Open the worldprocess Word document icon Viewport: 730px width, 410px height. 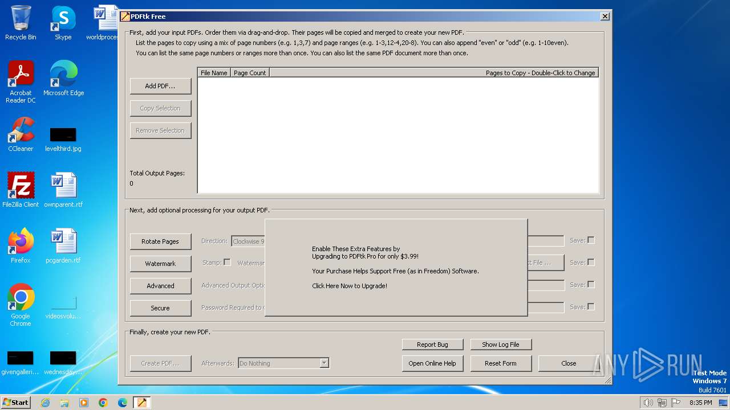[x=103, y=23]
